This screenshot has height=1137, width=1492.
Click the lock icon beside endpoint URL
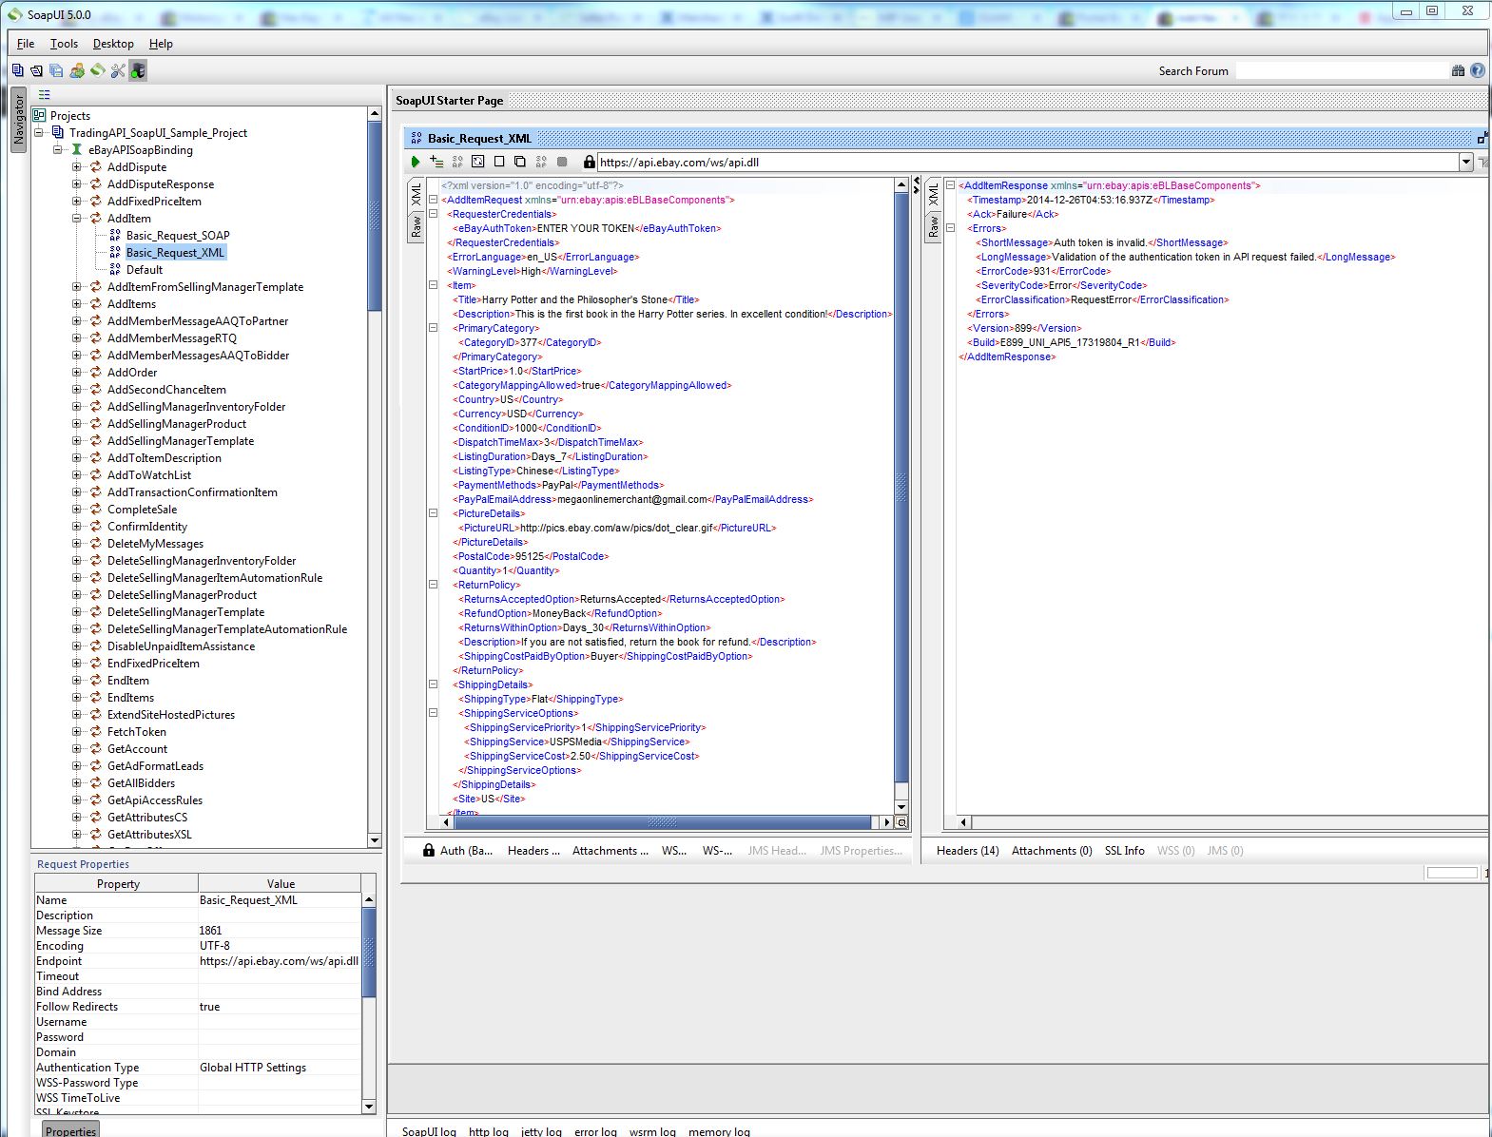[589, 162]
